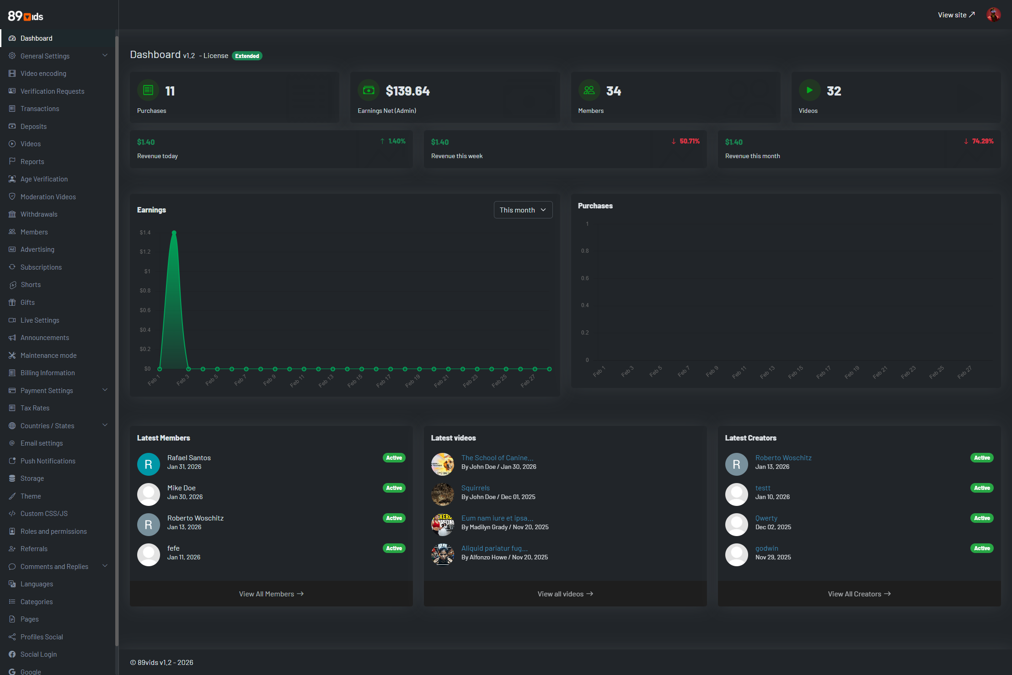Click the Withdrawals bank icon
This screenshot has height=675, width=1012.
pos(12,214)
